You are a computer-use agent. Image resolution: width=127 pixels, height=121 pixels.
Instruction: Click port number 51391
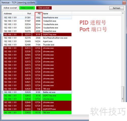[28, 18]
